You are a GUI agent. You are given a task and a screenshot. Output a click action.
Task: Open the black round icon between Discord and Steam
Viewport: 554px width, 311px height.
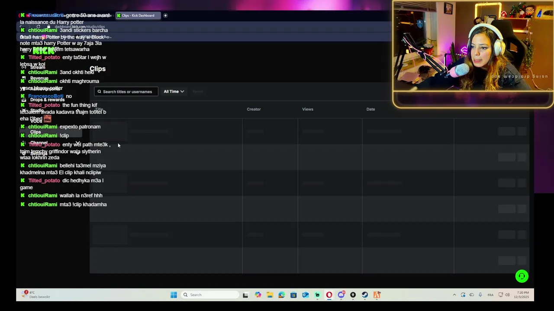coord(353,295)
